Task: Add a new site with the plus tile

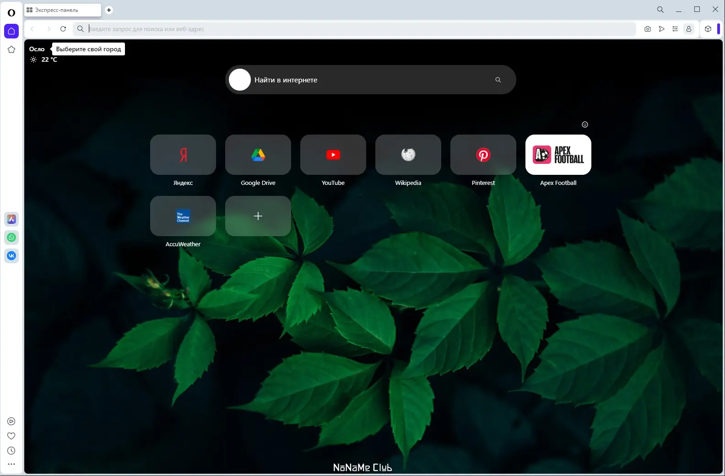Action: click(258, 216)
